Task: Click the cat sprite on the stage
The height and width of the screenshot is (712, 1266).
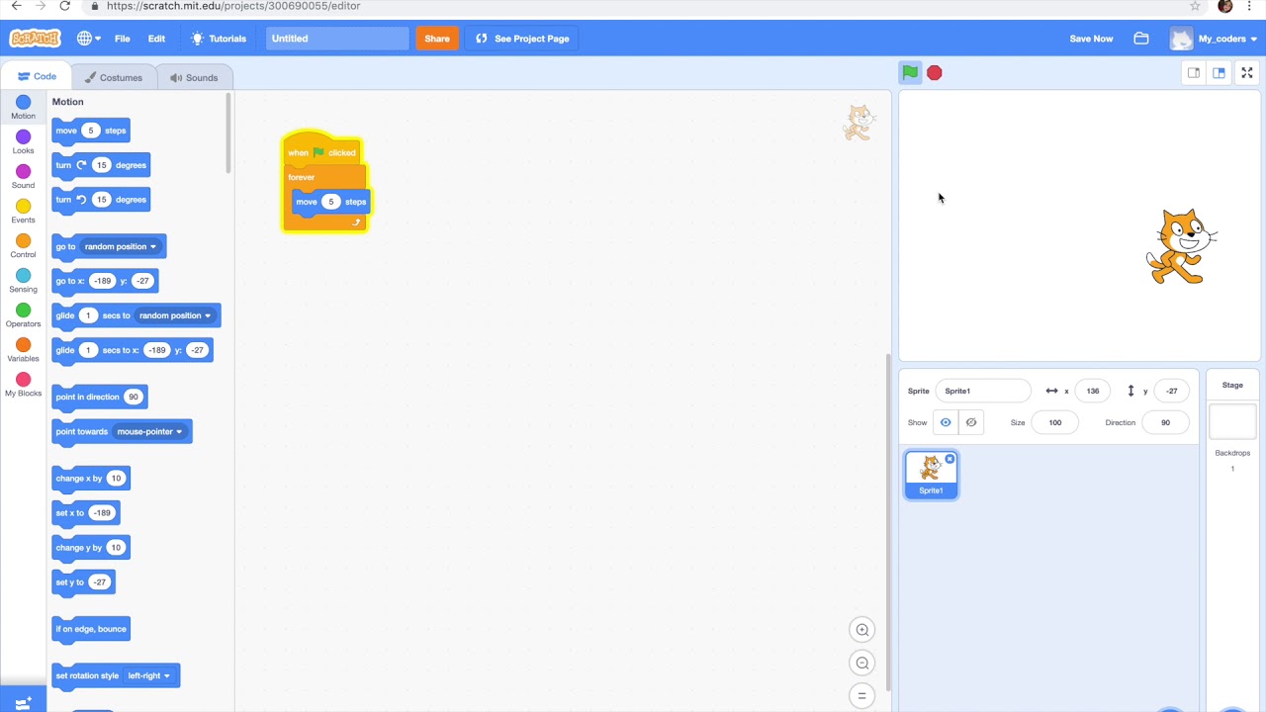Action: tap(1181, 246)
